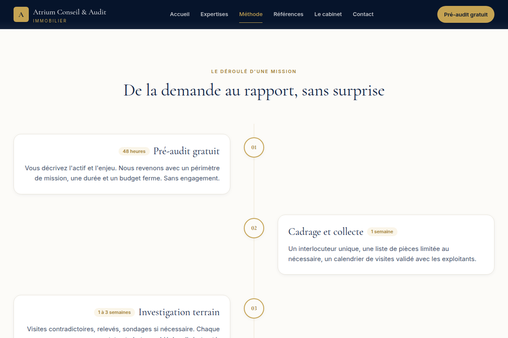Go to the Accueil menu item

[x=179, y=14]
